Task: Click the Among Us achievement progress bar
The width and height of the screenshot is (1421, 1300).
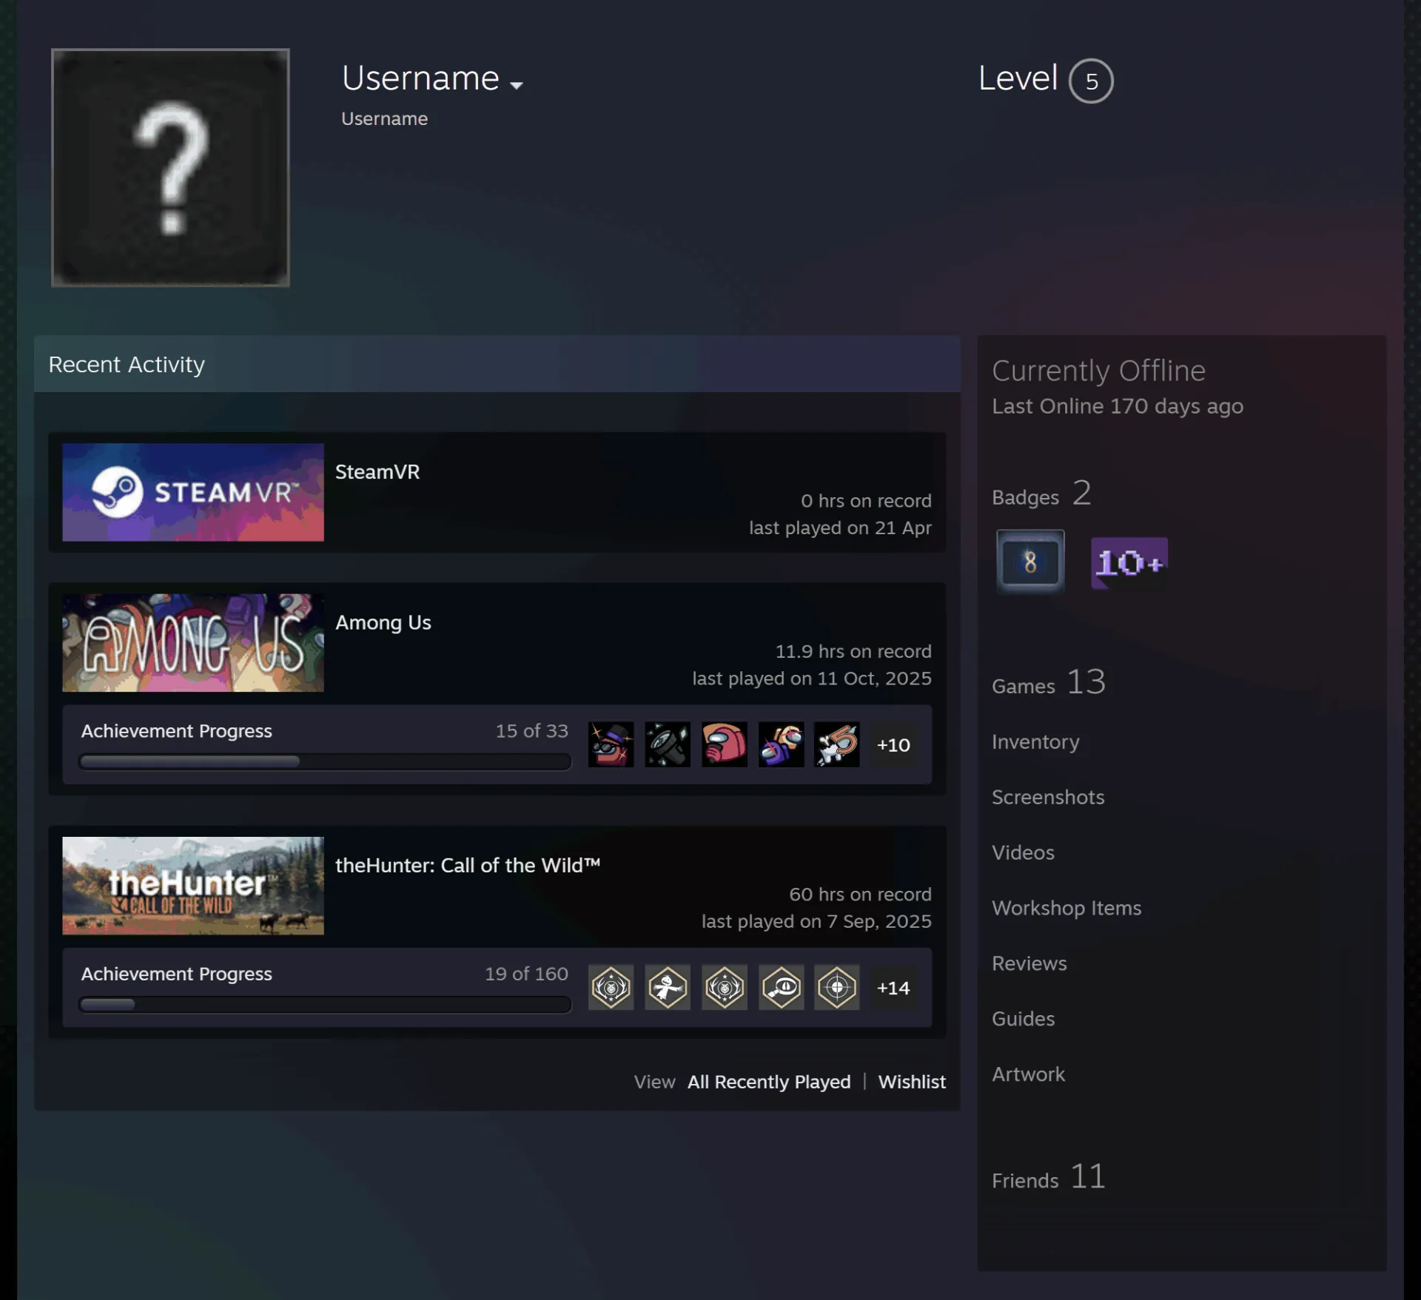Action: (325, 761)
